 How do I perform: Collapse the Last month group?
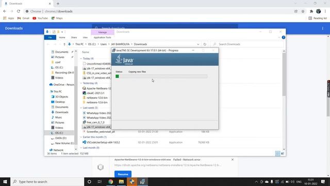[81, 148]
